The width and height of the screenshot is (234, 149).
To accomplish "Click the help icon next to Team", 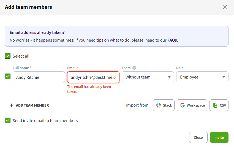I will pos(134,68).
